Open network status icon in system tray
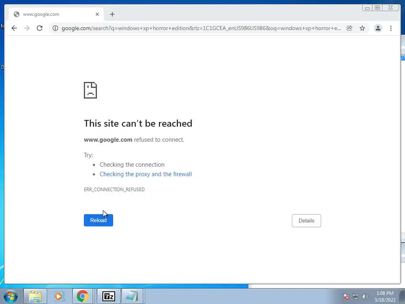 pos(356,296)
